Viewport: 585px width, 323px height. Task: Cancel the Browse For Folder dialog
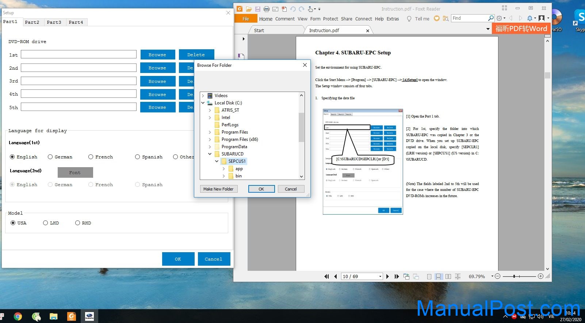[291, 189]
